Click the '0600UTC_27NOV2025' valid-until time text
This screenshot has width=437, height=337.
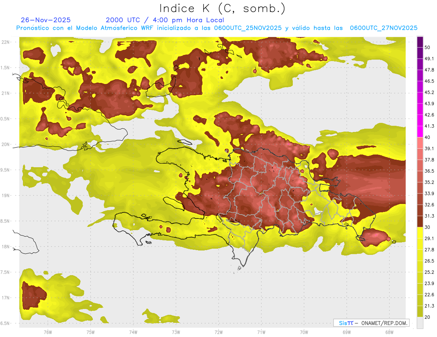click(383, 28)
